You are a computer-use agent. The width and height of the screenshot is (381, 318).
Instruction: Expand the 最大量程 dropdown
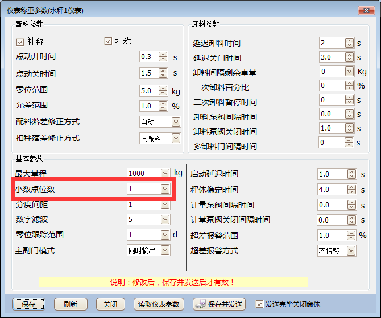165,173
